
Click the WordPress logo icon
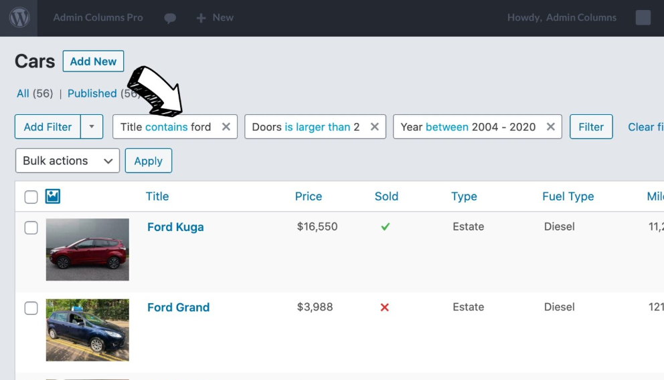point(19,18)
